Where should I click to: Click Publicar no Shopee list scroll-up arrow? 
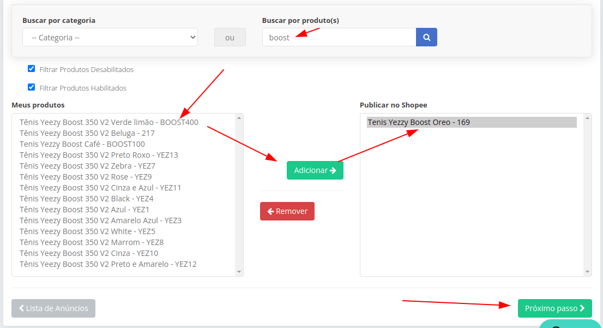point(587,118)
